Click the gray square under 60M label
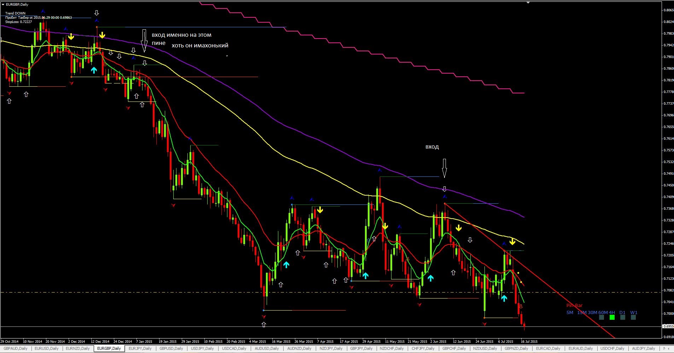 [602, 317]
